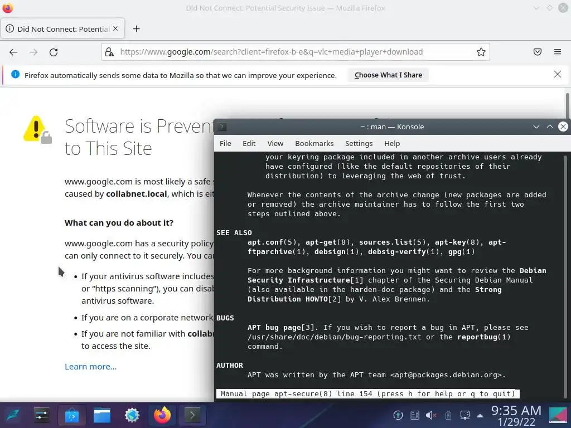Click the 9:35 AM clock
The width and height of the screenshot is (571, 428).
pos(516,411)
